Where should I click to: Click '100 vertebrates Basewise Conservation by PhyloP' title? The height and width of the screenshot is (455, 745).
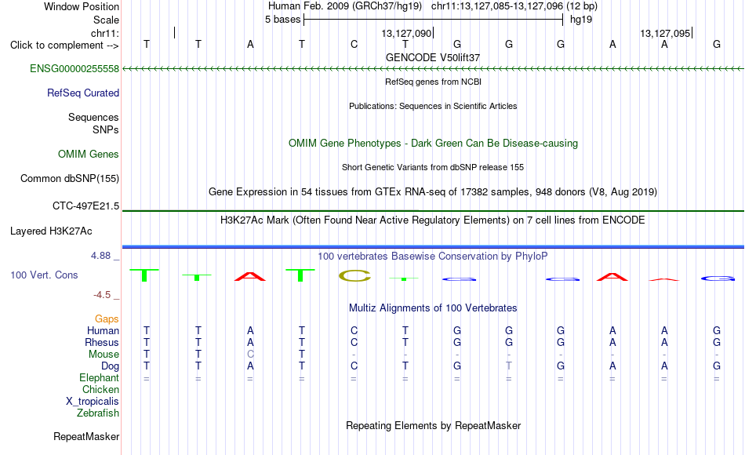coord(433,257)
